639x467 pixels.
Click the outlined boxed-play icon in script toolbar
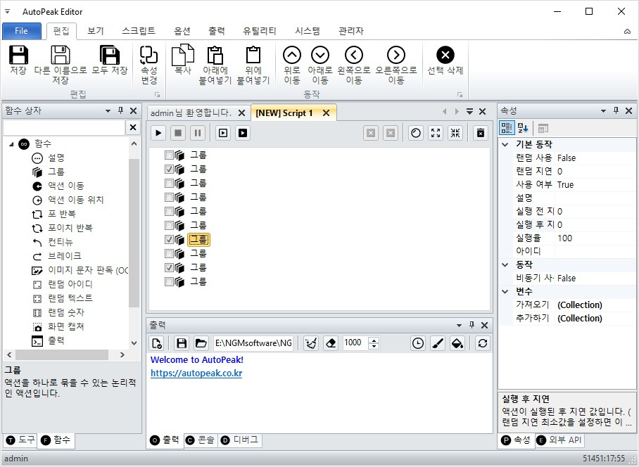tap(223, 133)
